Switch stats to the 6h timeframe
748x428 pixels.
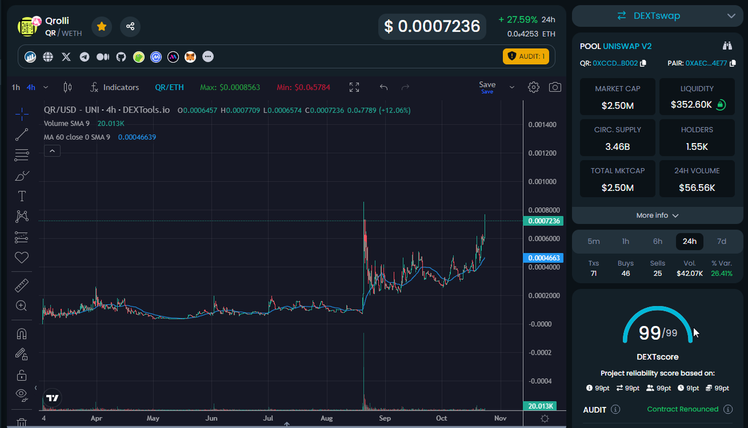(658, 241)
